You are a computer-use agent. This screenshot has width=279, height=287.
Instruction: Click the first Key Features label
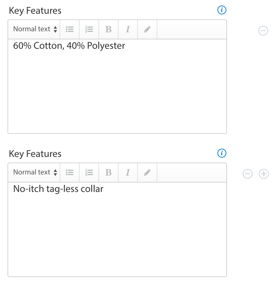(x=35, y=11)
